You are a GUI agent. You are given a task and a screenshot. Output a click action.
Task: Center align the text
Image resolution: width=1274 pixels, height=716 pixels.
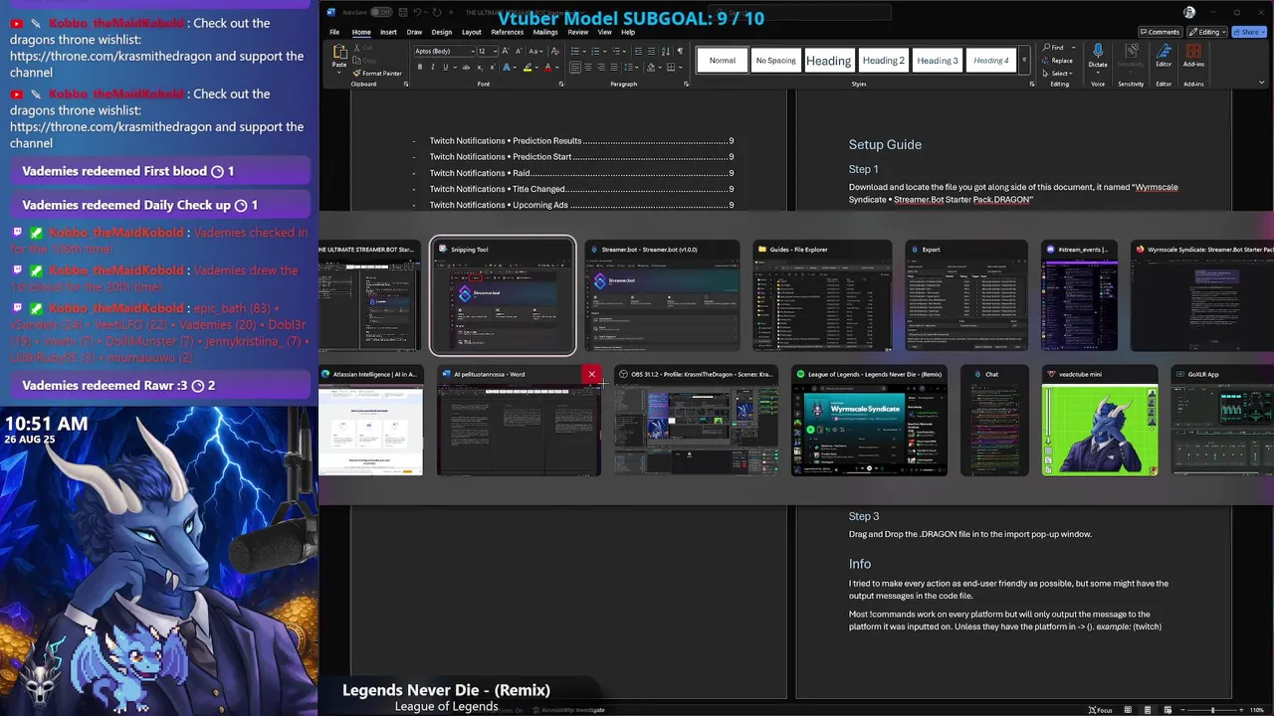click(x=588, y=67)
